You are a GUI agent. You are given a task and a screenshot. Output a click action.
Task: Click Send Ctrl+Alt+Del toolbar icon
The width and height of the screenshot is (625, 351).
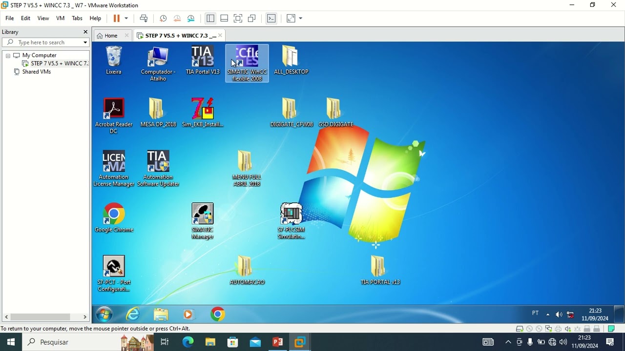pyautogui.click(x=144, y=18)
